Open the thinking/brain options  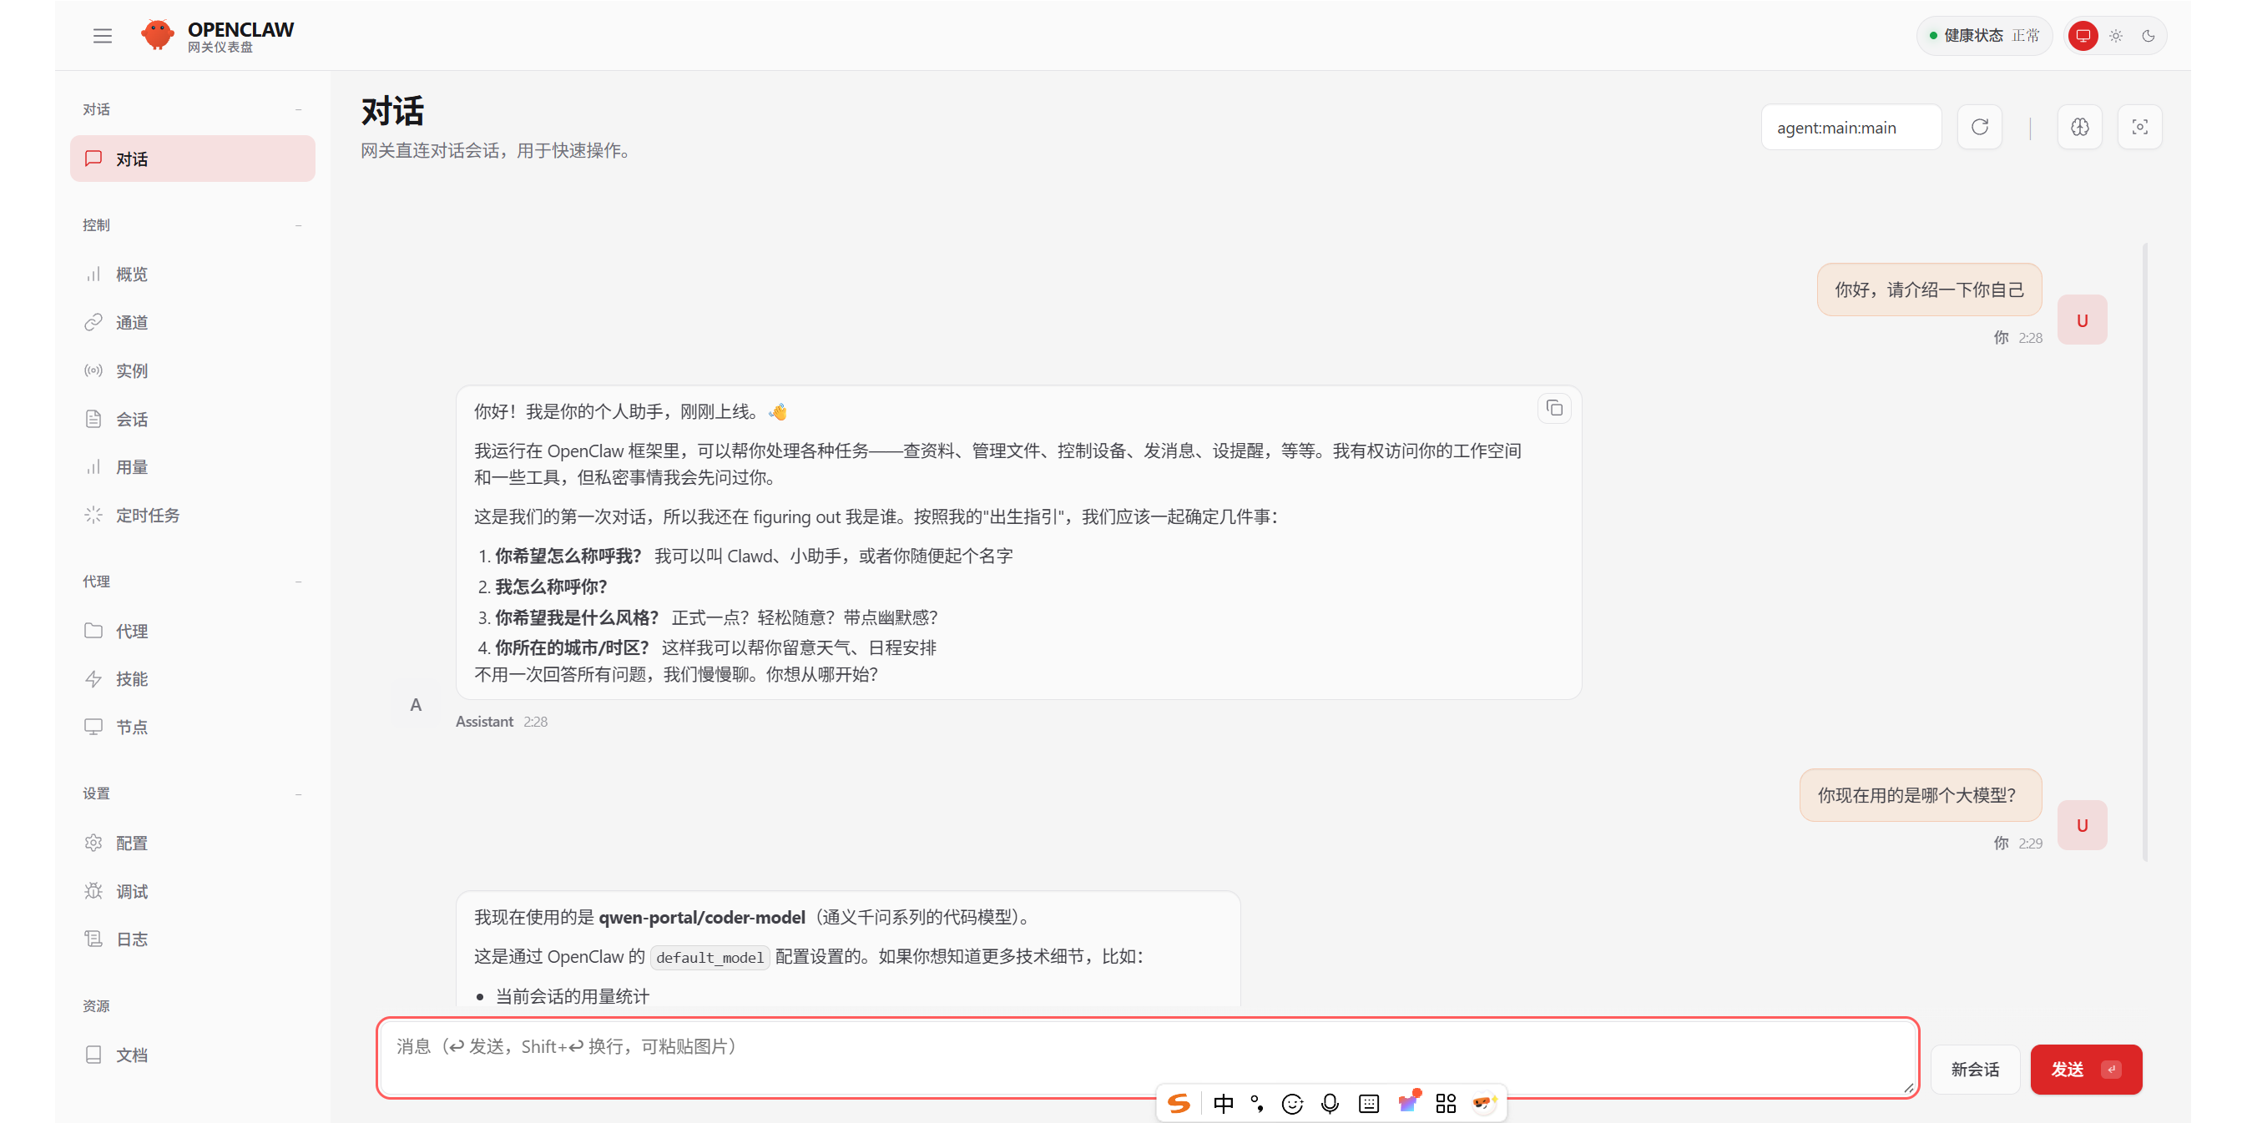point(2079,127)
